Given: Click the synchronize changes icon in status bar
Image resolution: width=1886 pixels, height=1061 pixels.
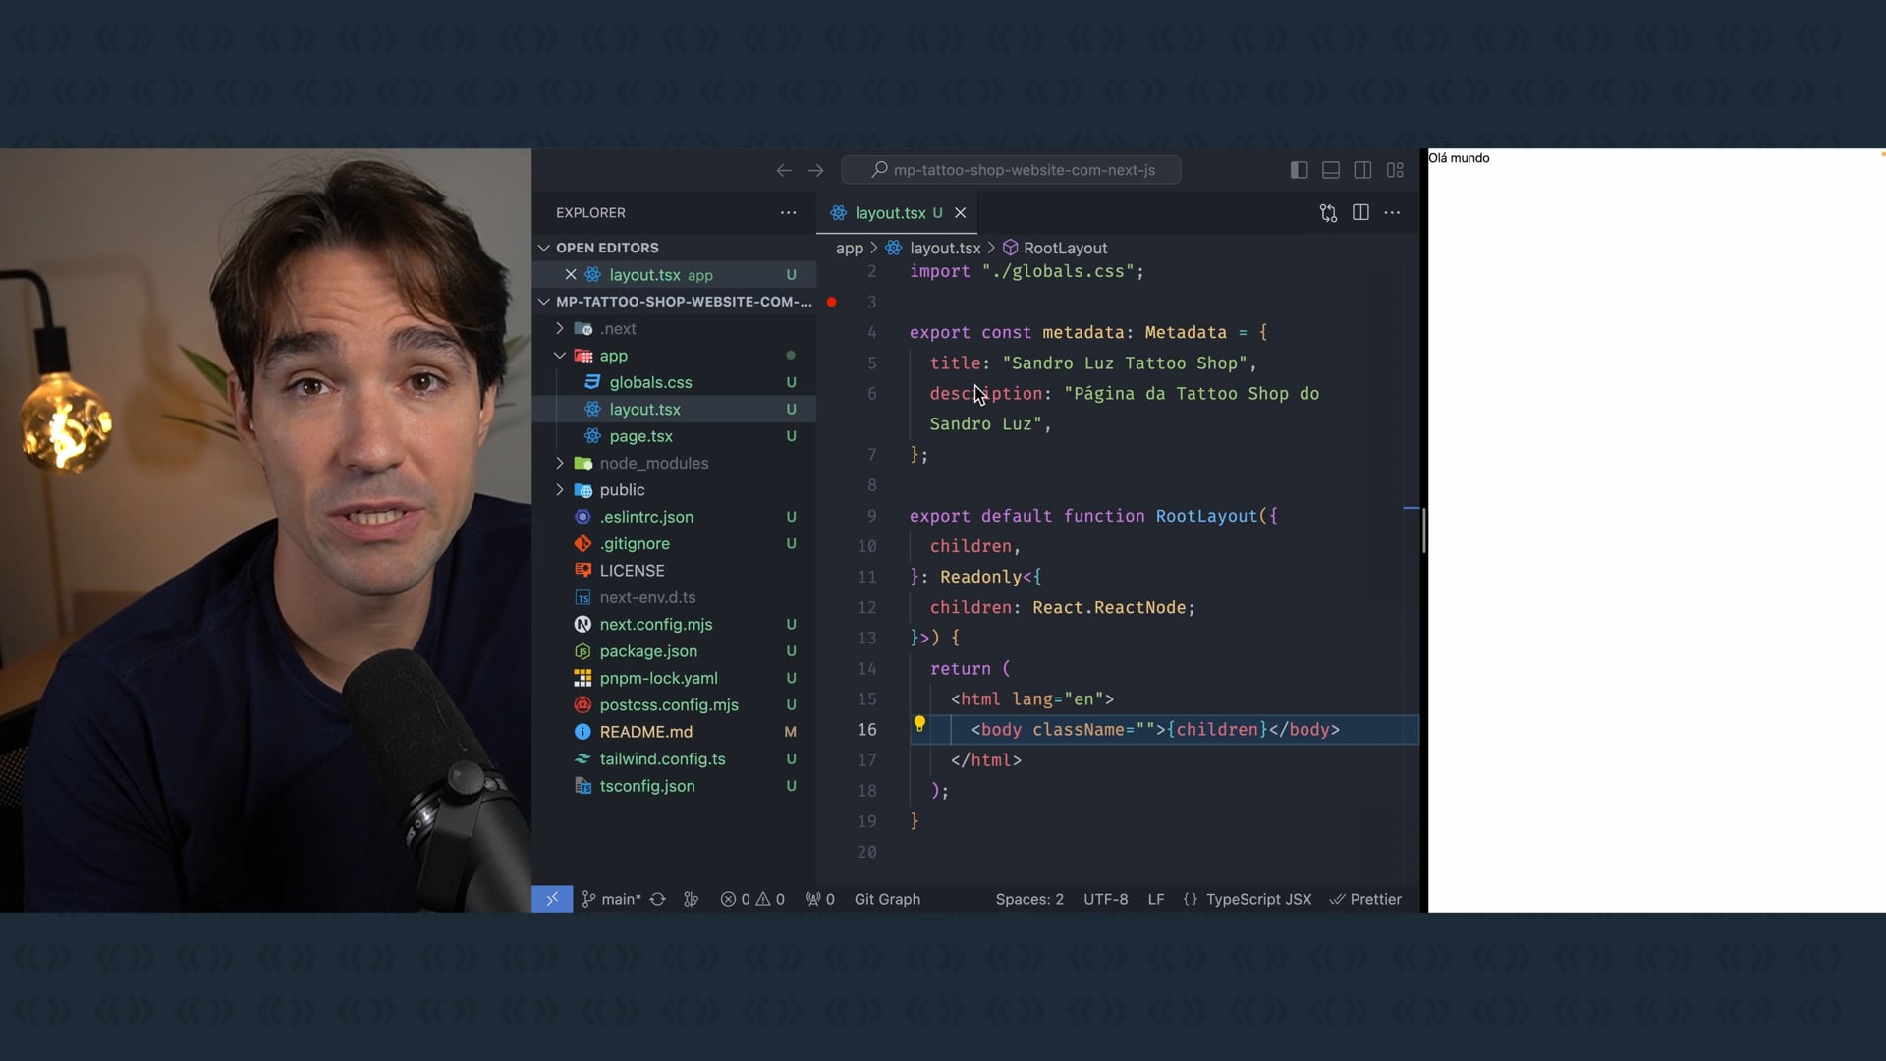Looking at the screenshot, I should point(658,899).
